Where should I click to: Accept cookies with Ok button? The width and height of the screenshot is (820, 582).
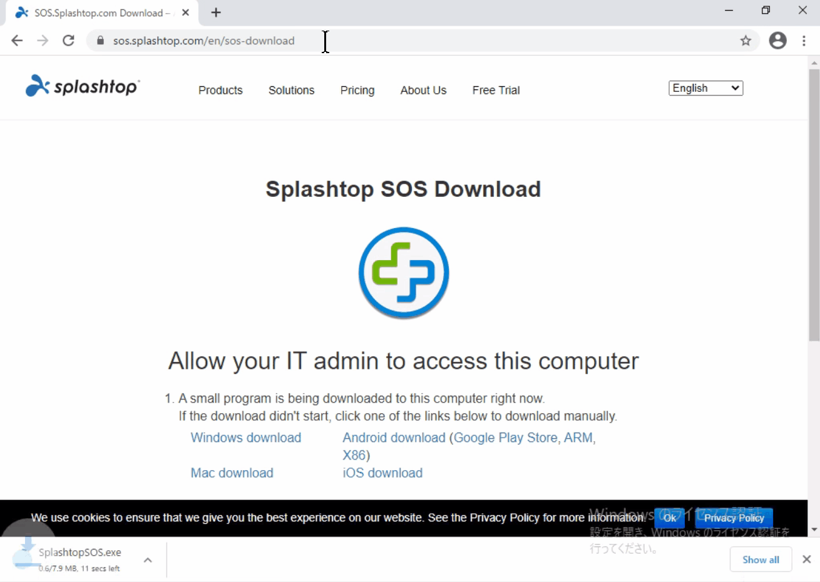[x=670, y=518]
